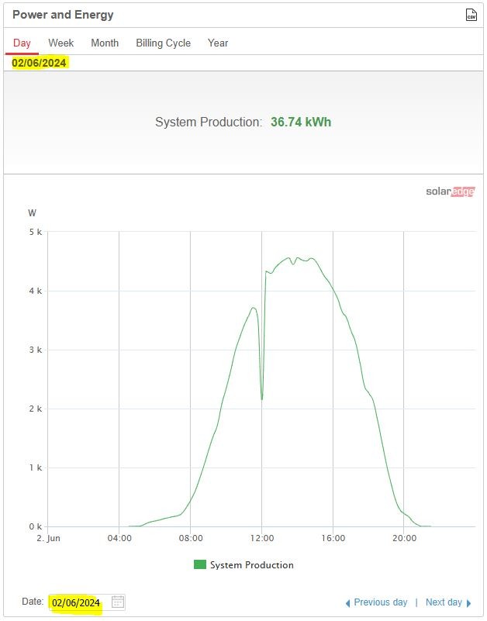Click the 36.74 kWh production value
This screenshot has width=487, height=621.
(301, 122)
